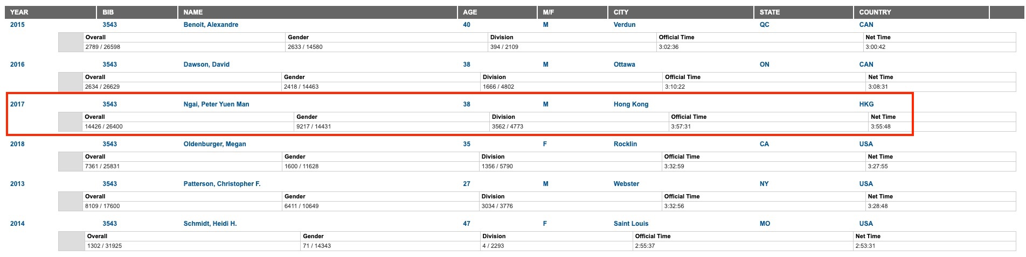Select the Verdun city link
Screen dimensions: 1026x257
(625, 25)
